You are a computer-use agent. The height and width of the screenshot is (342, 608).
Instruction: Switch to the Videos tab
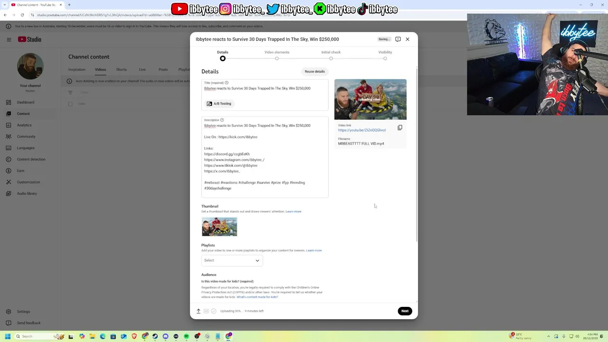pyautogui.click(x=100, y=69)
